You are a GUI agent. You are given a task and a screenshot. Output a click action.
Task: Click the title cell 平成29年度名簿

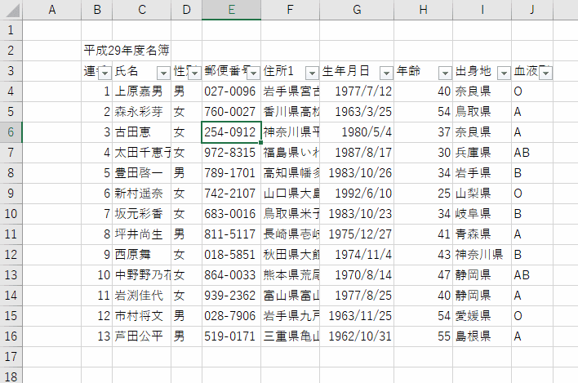click(127, 51)
